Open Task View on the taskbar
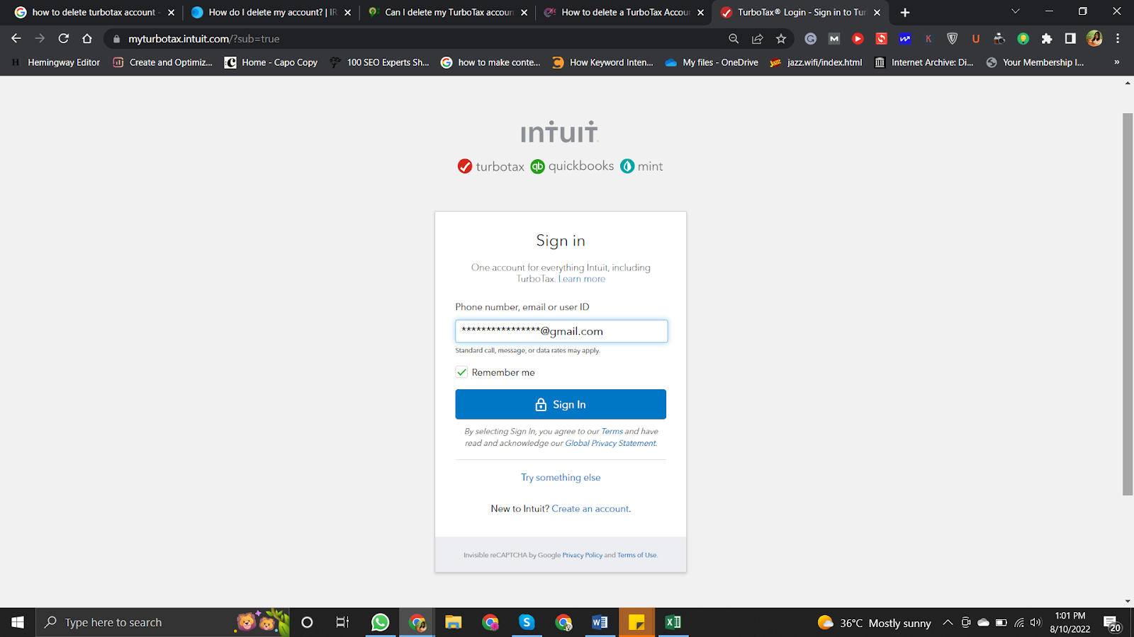The width and height of the screenshot is (1134, 637). 342,622
